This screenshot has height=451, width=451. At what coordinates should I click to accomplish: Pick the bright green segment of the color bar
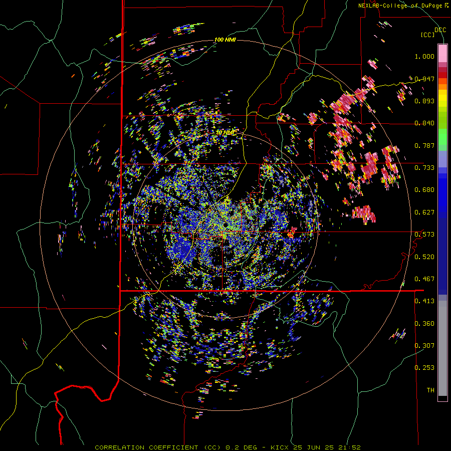point(442,137)
